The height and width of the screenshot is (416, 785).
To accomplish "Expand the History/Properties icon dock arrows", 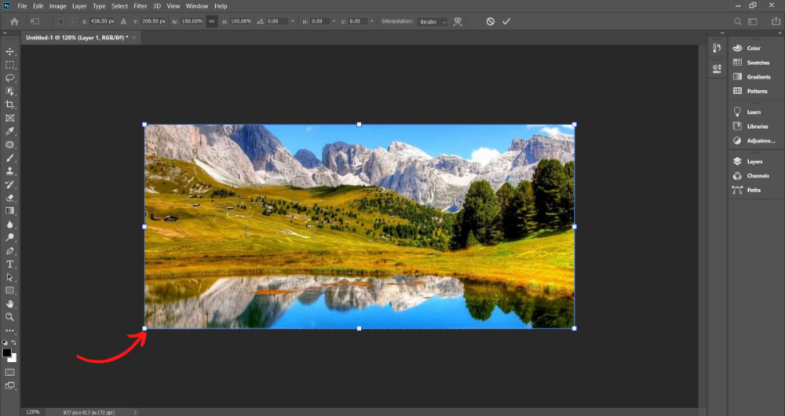I will pyautogui.click(x=722, y=33).
